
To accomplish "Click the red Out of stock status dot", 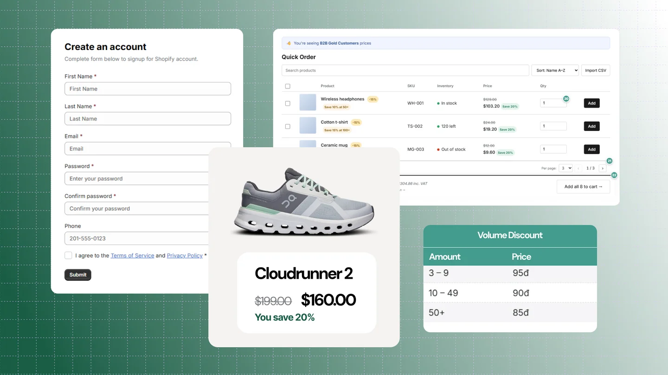I will pos(438,150).
